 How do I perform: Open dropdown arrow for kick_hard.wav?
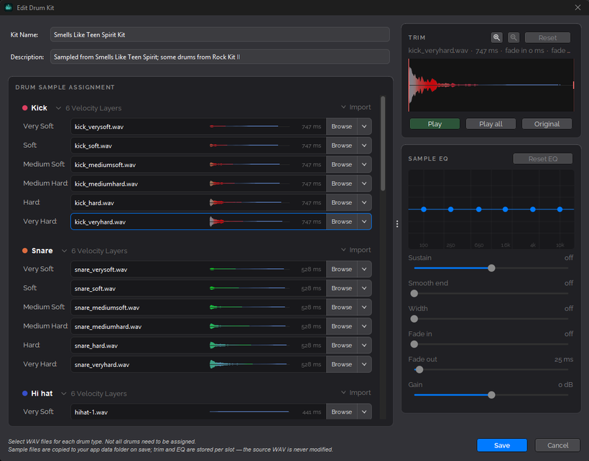point(364,203)
